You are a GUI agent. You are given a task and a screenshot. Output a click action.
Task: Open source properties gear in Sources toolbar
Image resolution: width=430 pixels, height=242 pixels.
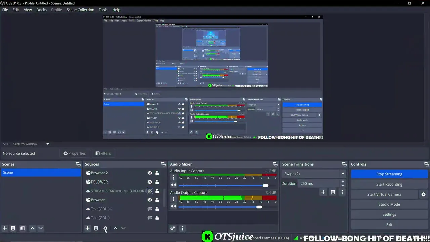click(x=105, y=228)
